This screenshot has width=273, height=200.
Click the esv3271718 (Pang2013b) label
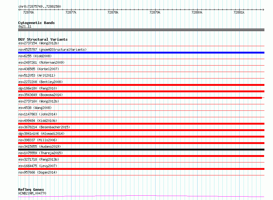tap(39, 159)
